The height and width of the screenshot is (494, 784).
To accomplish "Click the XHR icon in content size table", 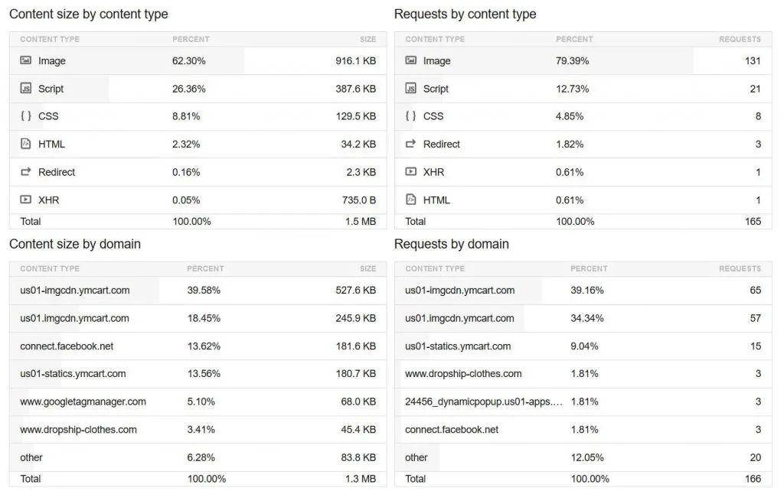I will 25,200.
